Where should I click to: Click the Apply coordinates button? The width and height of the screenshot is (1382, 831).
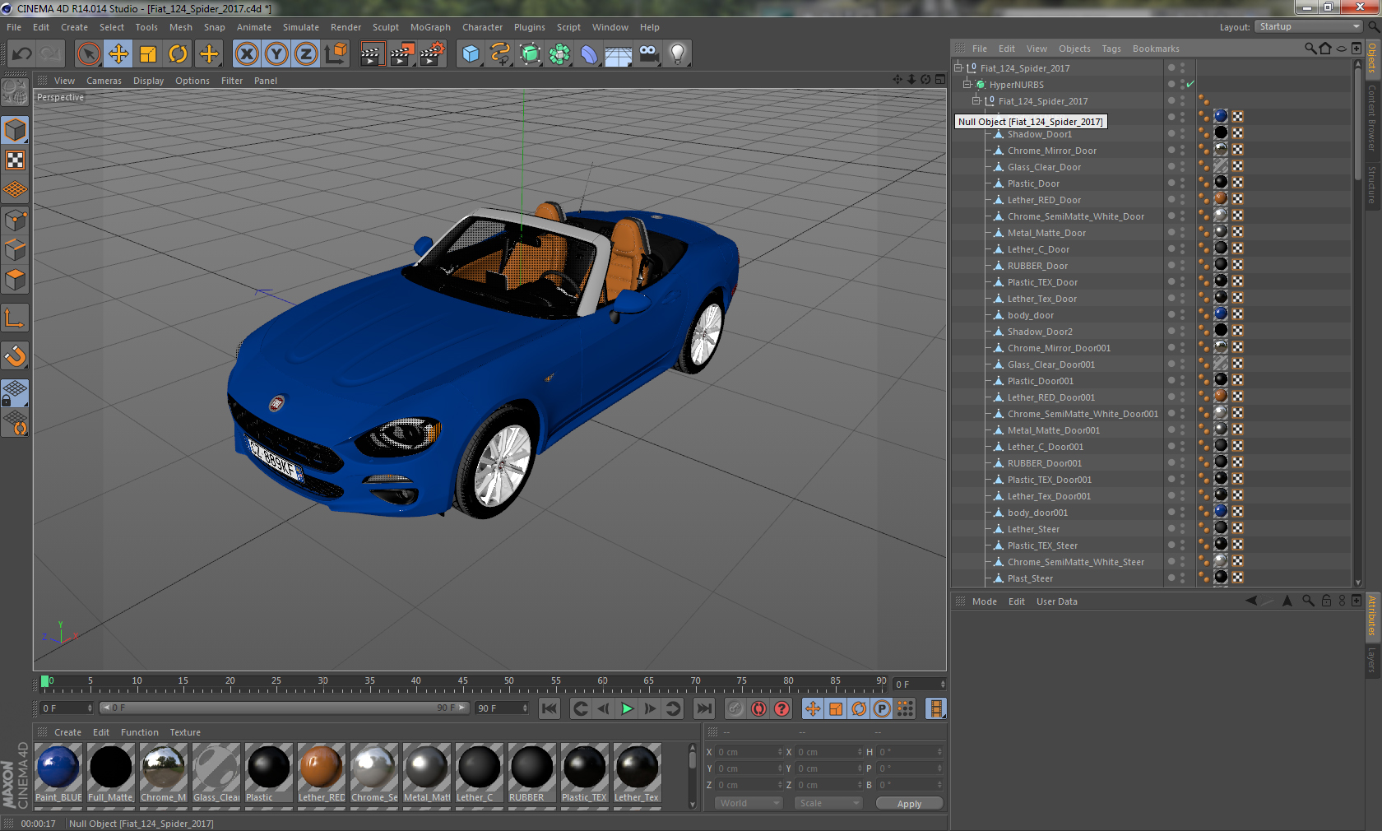pos(909,804)
